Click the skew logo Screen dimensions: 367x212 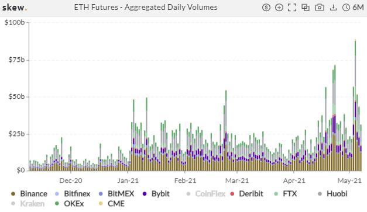click(x=15, y=8)
